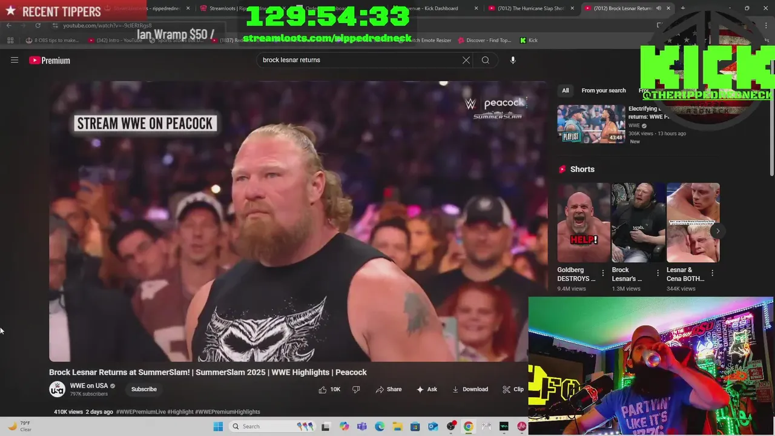Open the Chrome apps grid icon
This screenshot has height=436, width=775.
pyautogui.click(x=10, y=41)
